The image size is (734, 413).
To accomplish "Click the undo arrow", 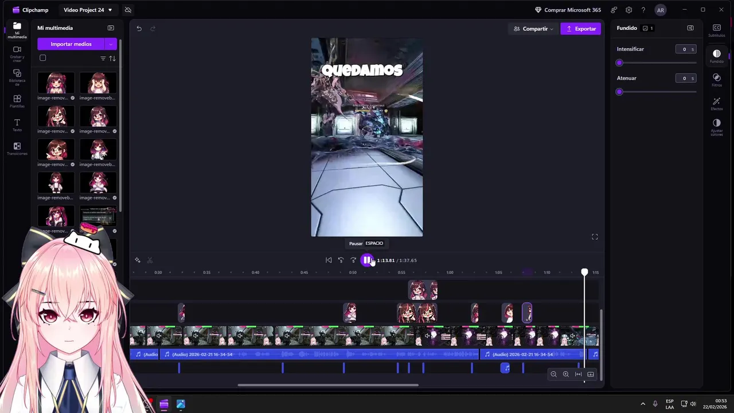I will point(139,29).
